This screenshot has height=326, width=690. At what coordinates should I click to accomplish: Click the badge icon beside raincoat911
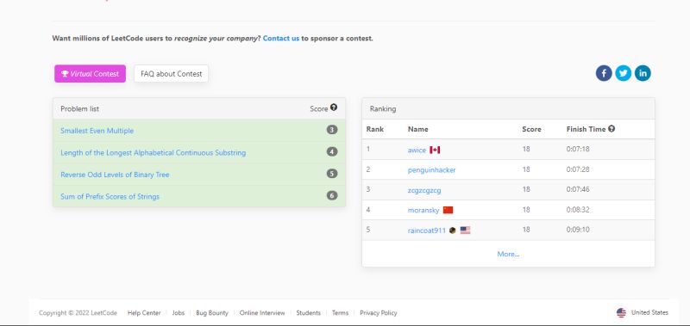pos(452,231)
